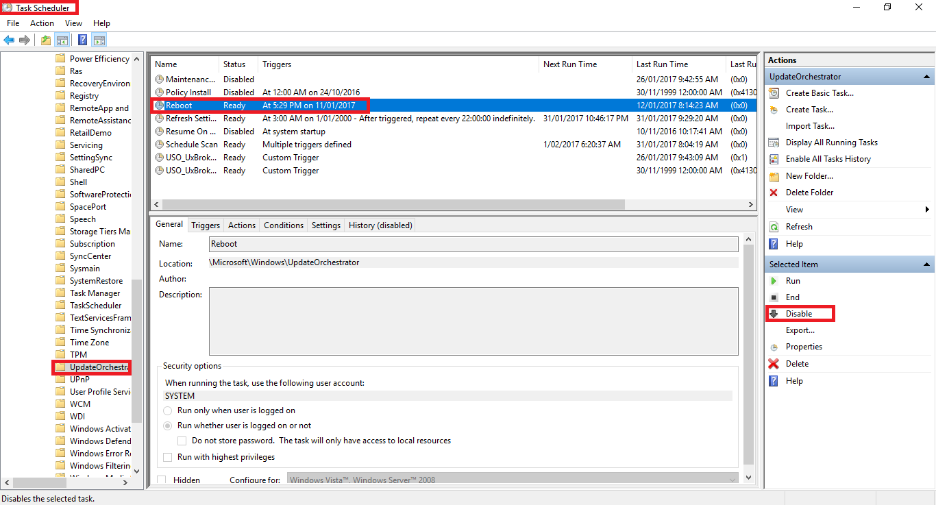Collapse the Selected Item actions section
936x505 pixels.
pyautogui.click(x=927, y=264)
